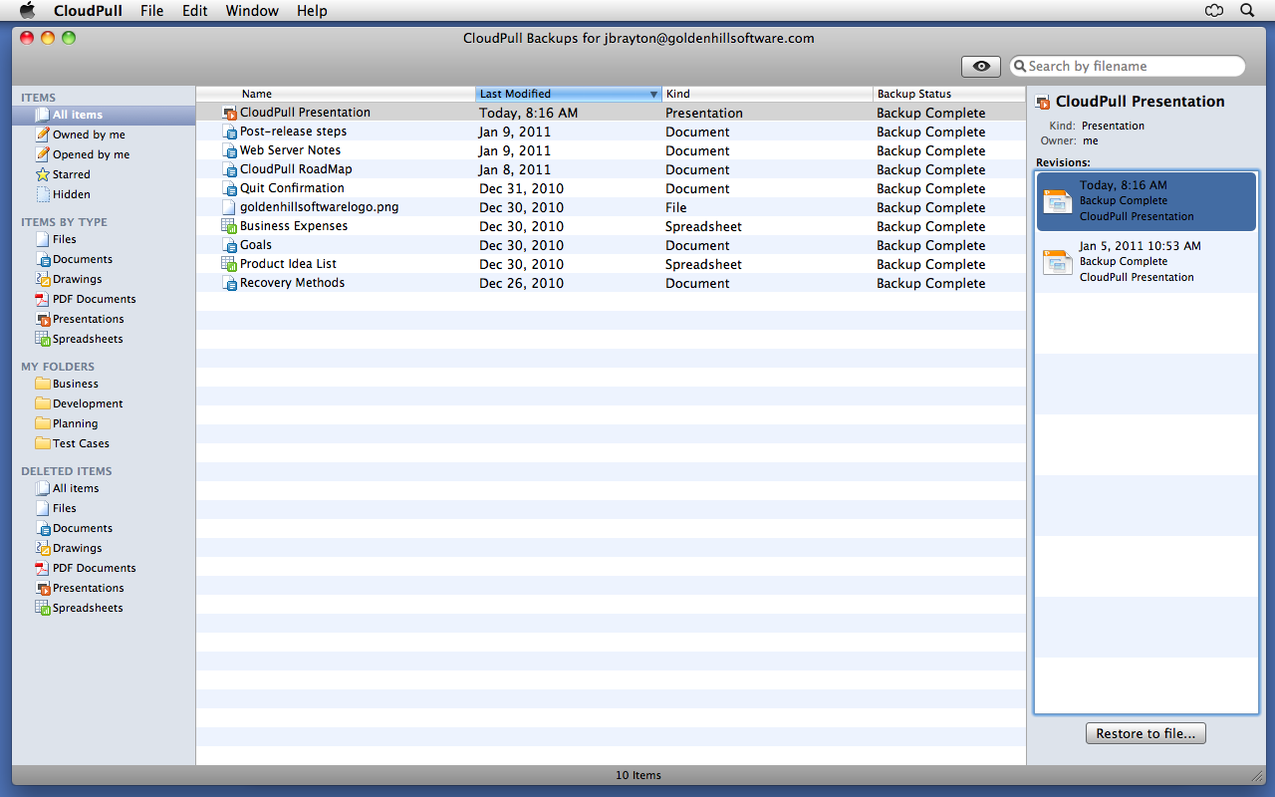Click Backup Complete status for Goals row

930,245
